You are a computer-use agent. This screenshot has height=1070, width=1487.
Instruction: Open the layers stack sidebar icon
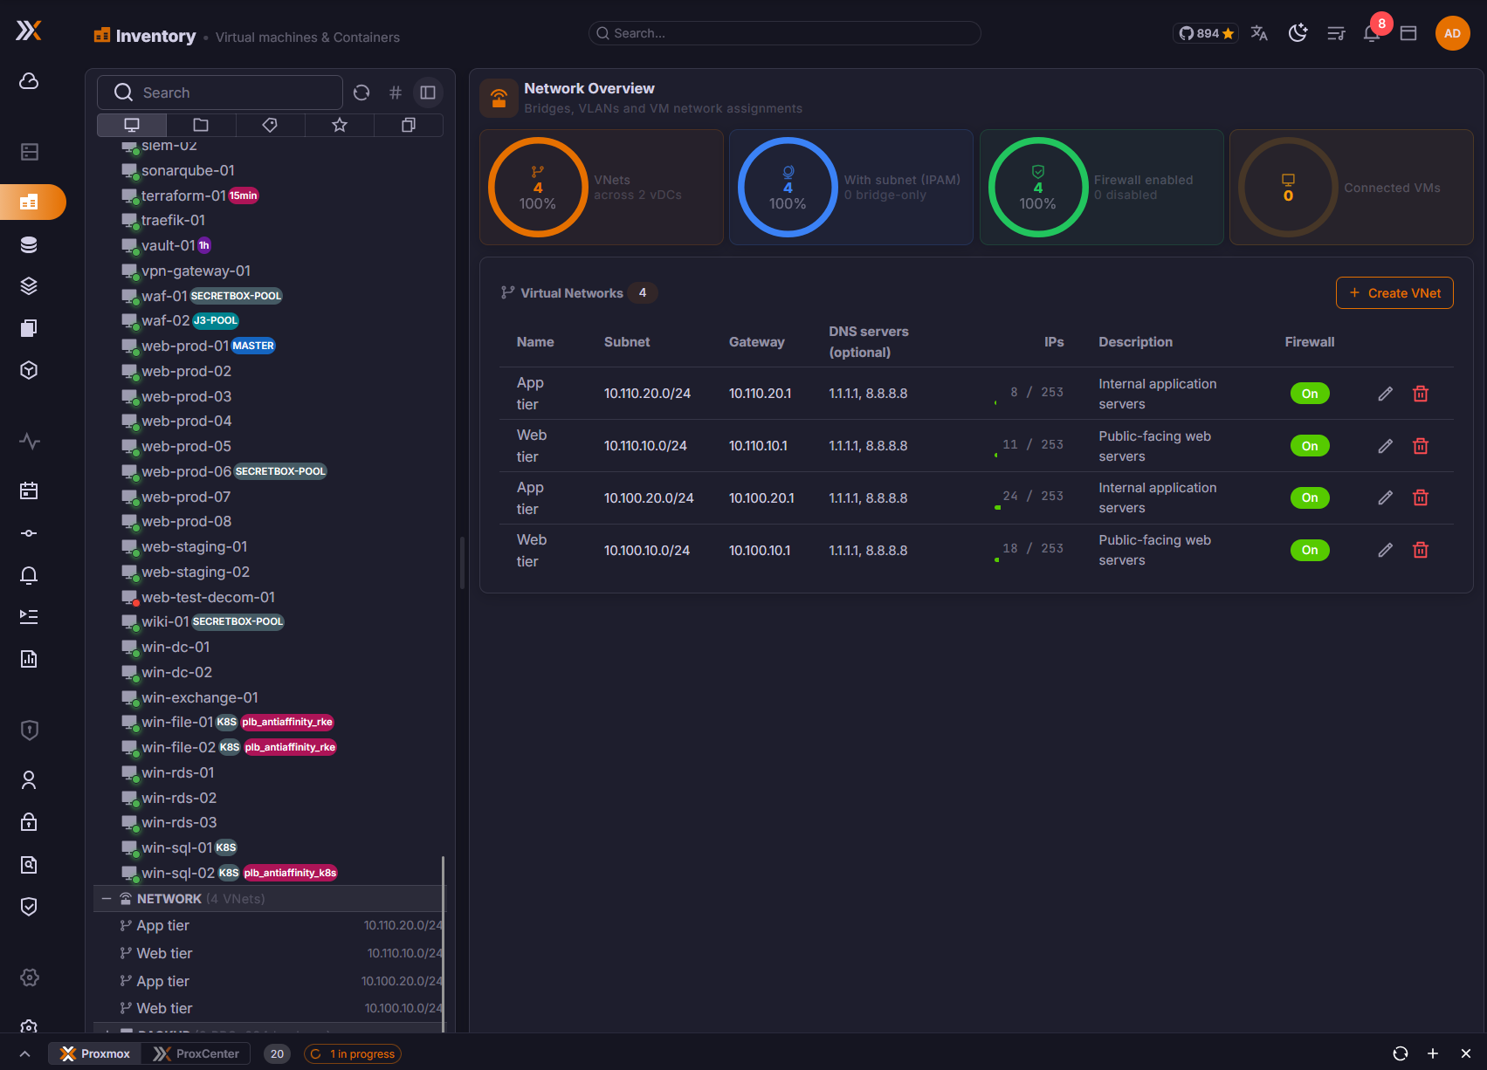click(29, 286)
